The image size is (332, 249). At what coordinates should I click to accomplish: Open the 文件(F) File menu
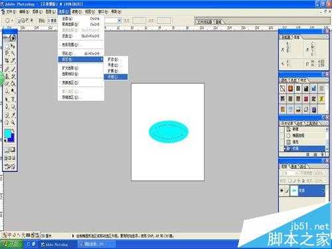pos(11,11)
